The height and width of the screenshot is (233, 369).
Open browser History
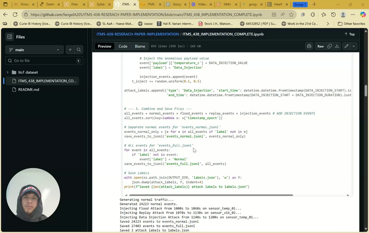coord(333,14)
